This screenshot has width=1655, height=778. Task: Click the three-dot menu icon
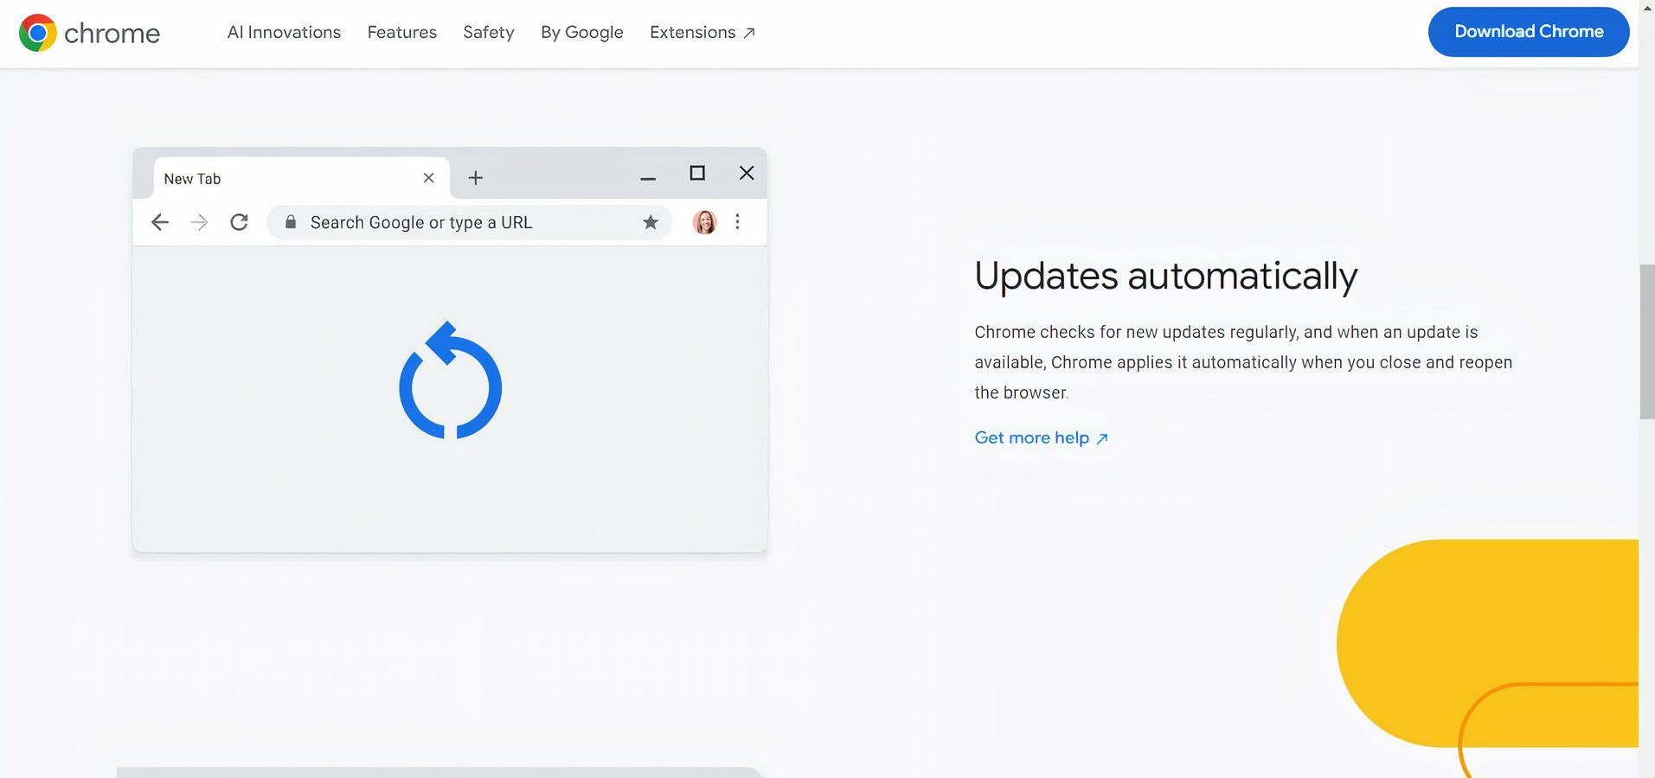tap(737, 222)
